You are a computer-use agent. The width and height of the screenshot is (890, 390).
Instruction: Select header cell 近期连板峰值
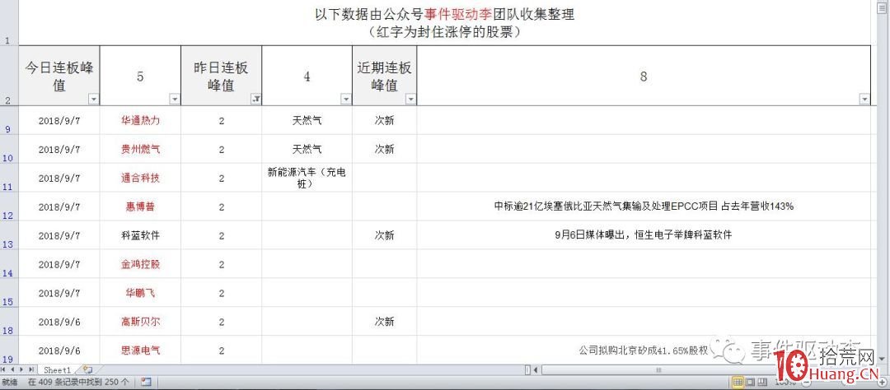coord(384,76)
